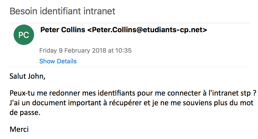Click the closing word Merci
This screenshot has height=139, width=258.
pyautogui.click(x=19, y=129)
